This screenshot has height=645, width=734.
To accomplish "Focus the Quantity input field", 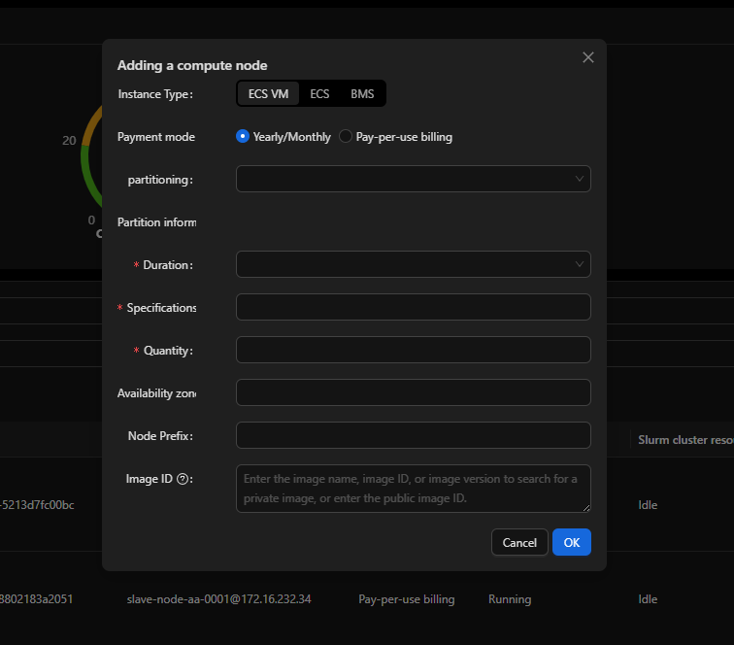I will pyautogui.click(x=414, y=350).
